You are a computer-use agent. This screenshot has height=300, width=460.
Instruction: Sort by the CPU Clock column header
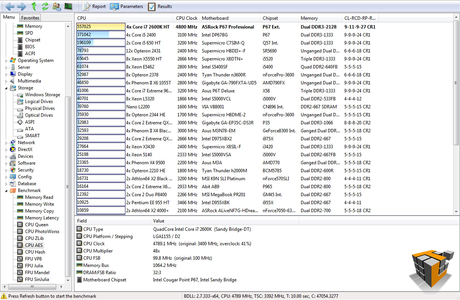[187, 18]
